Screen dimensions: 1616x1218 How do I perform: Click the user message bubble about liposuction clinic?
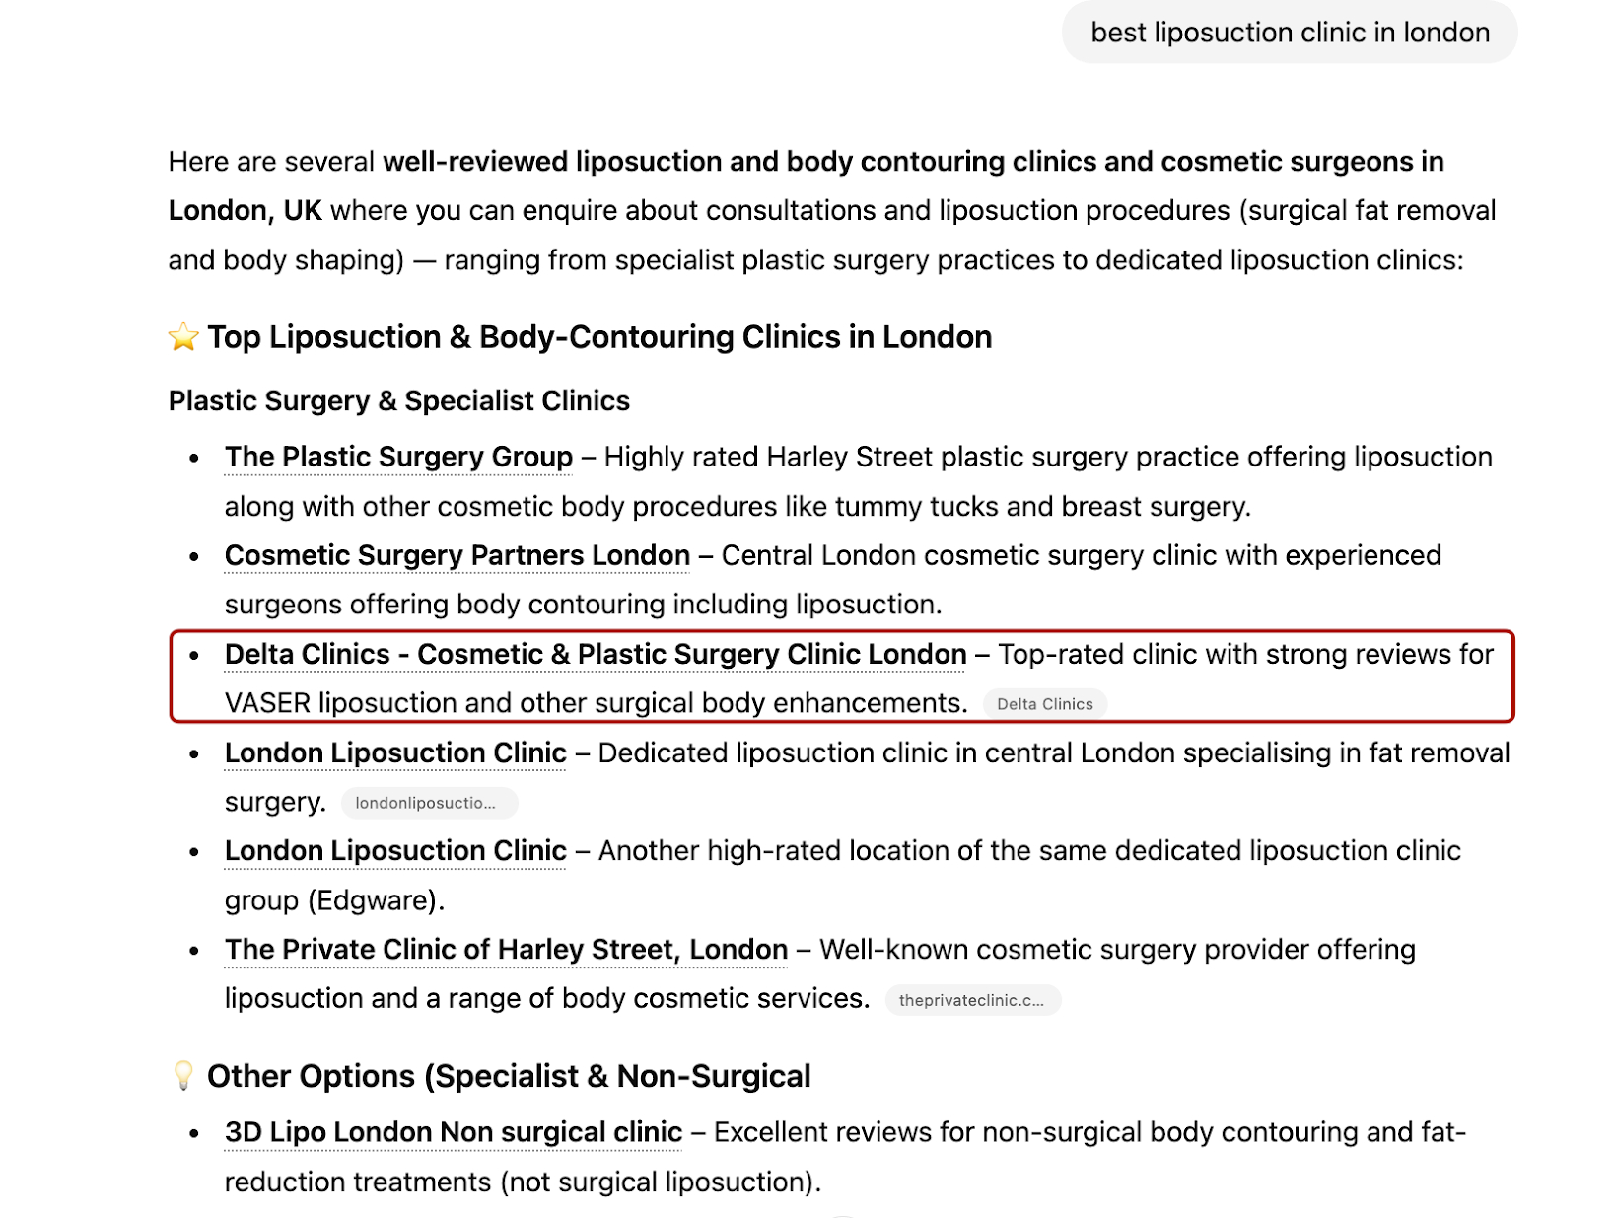coord(1289,33)
